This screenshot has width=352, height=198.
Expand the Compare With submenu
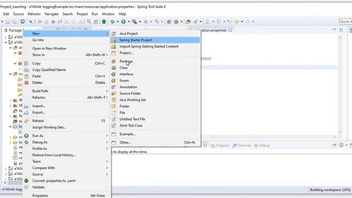coord(67,168)
